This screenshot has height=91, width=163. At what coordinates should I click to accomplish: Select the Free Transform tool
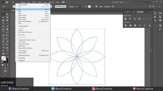point(7,35)
